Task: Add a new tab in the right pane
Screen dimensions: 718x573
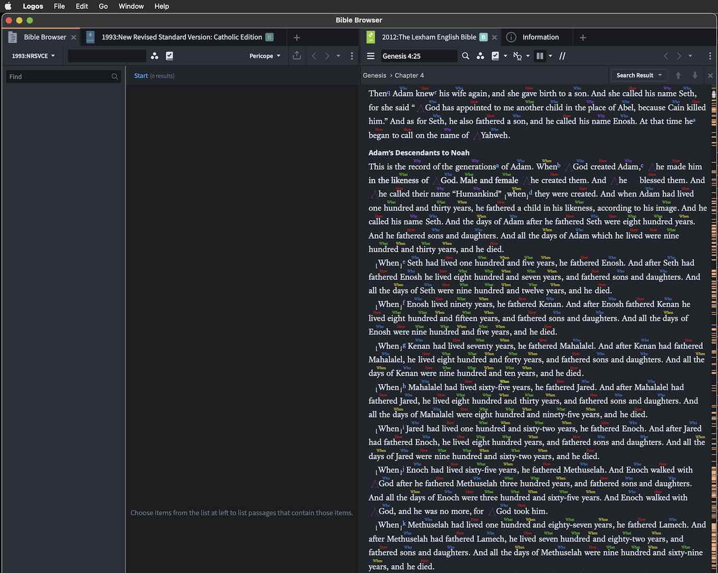Action: [583, 37]
